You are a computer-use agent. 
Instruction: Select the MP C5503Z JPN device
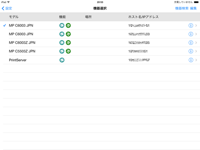coord(100,51)
